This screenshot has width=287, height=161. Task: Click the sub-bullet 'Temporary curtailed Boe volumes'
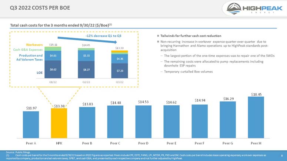tap(188, 72)
